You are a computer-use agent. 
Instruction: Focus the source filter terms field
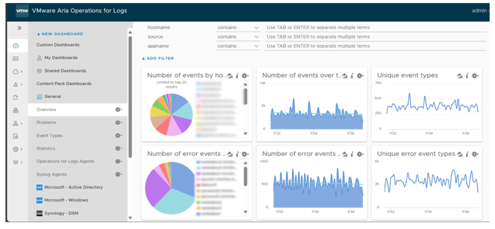376,37
